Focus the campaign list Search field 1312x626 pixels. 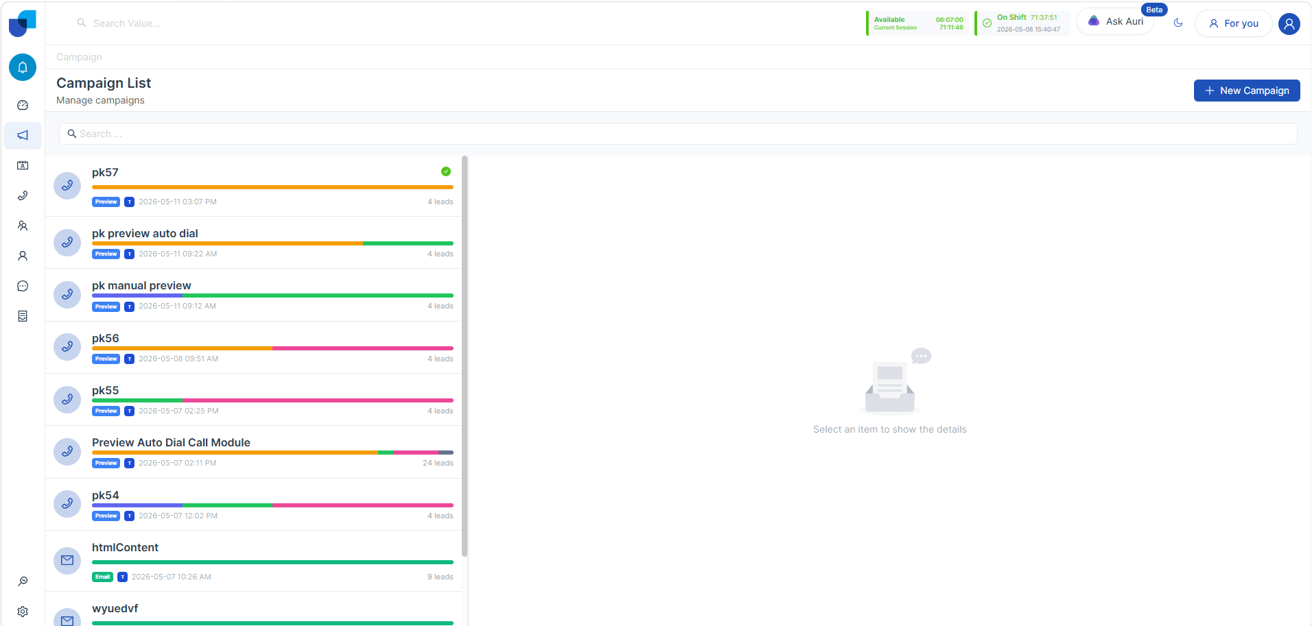point(678,134)
